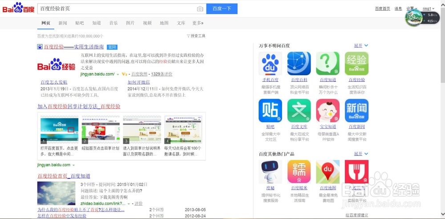The height and width of the screenshot is (219, 445).
Task: Open the 百度知道 question-mark icon
Action: [x=328, y=64]
